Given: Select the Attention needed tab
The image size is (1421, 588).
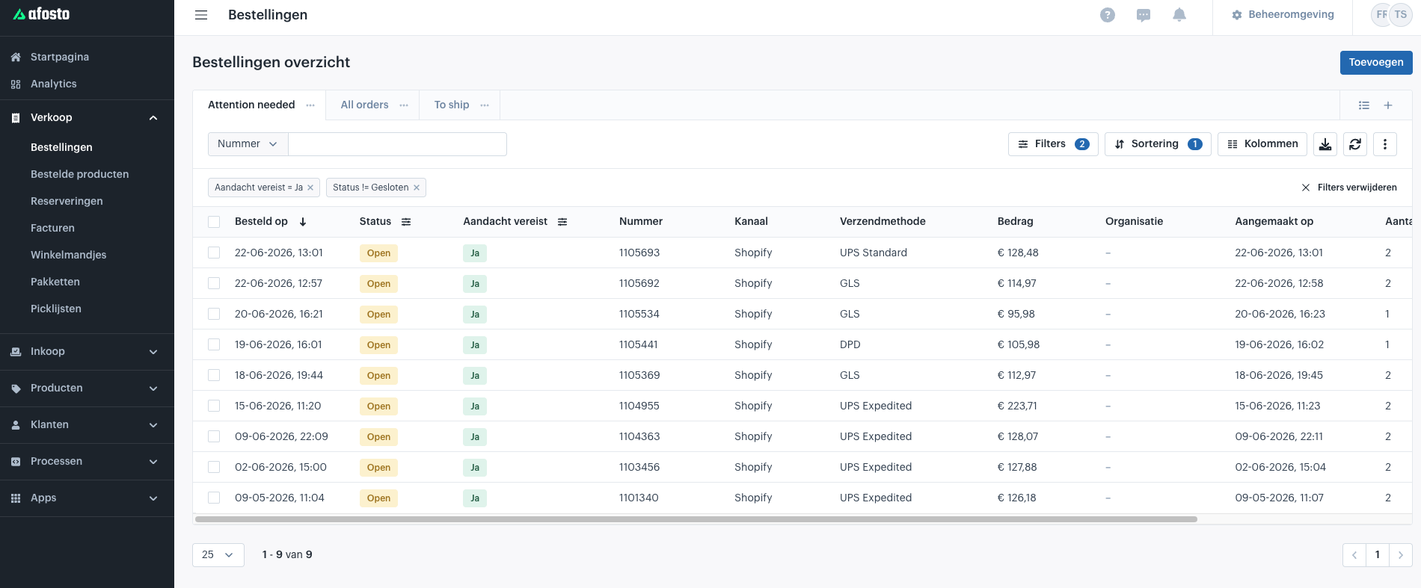Looking at the screenshot, I should (251, 105).
